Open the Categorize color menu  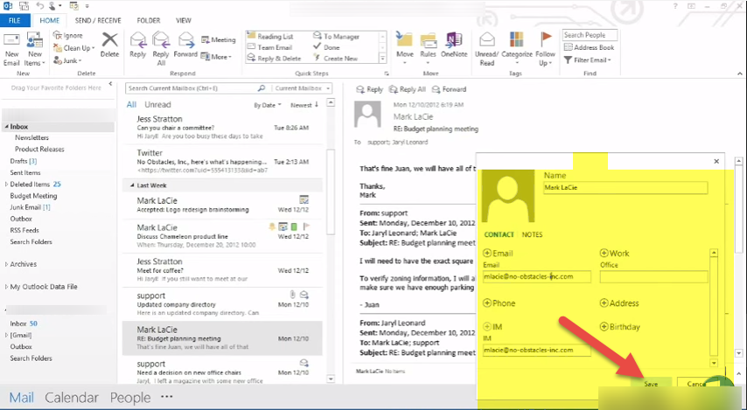tap(516, 49)
